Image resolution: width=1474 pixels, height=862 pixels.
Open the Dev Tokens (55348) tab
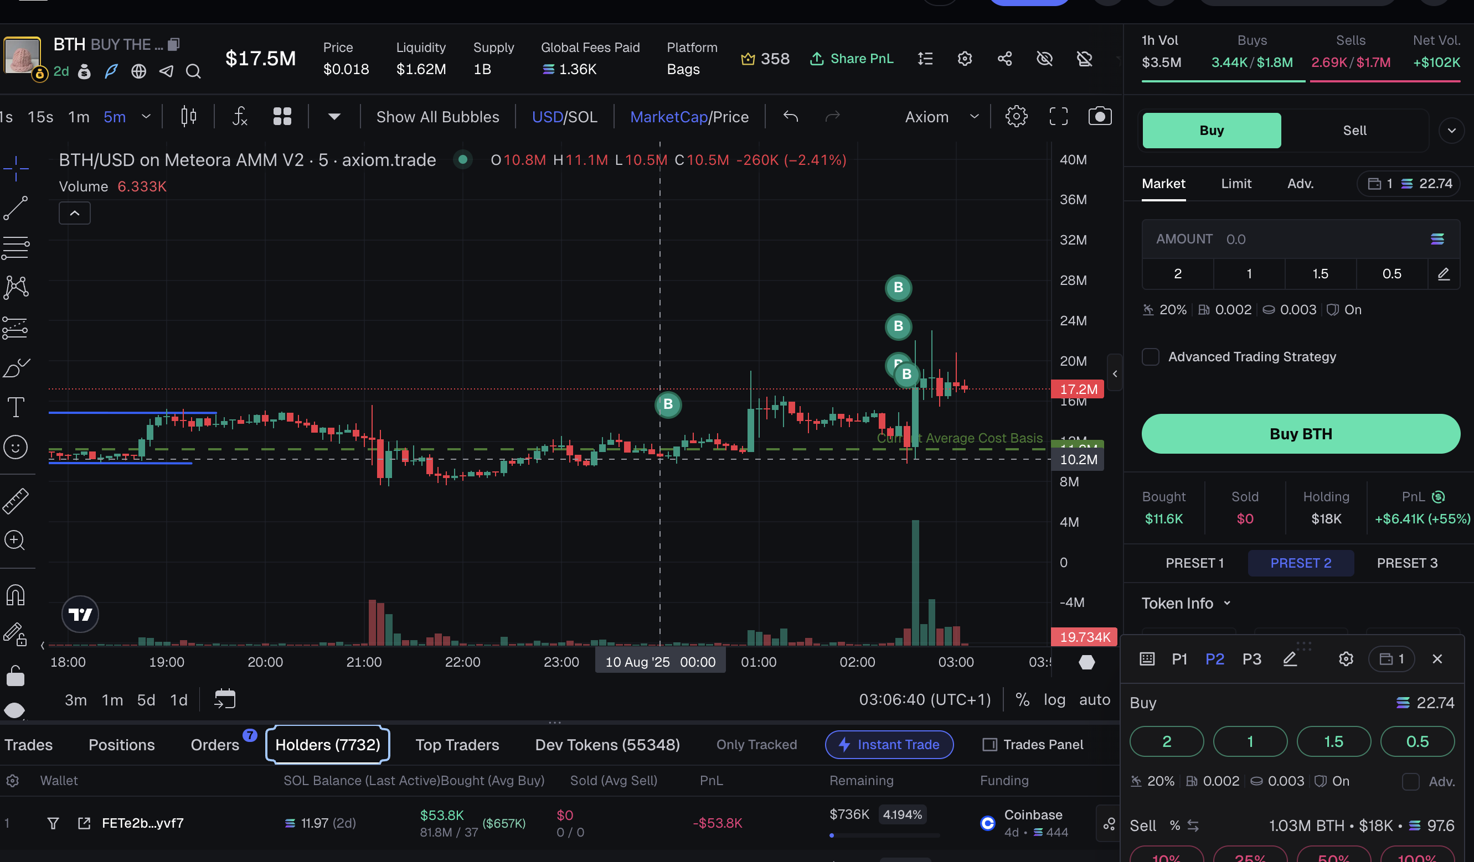pos(608,745)
